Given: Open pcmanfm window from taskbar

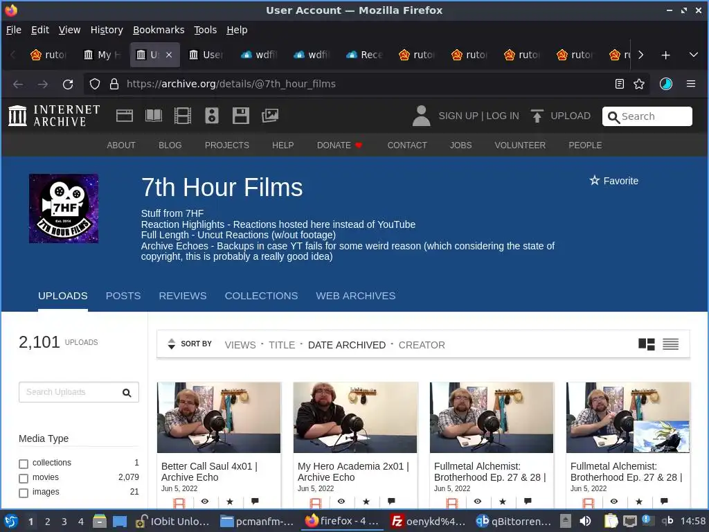Looking at the screenshot, I should click(257, 521).
